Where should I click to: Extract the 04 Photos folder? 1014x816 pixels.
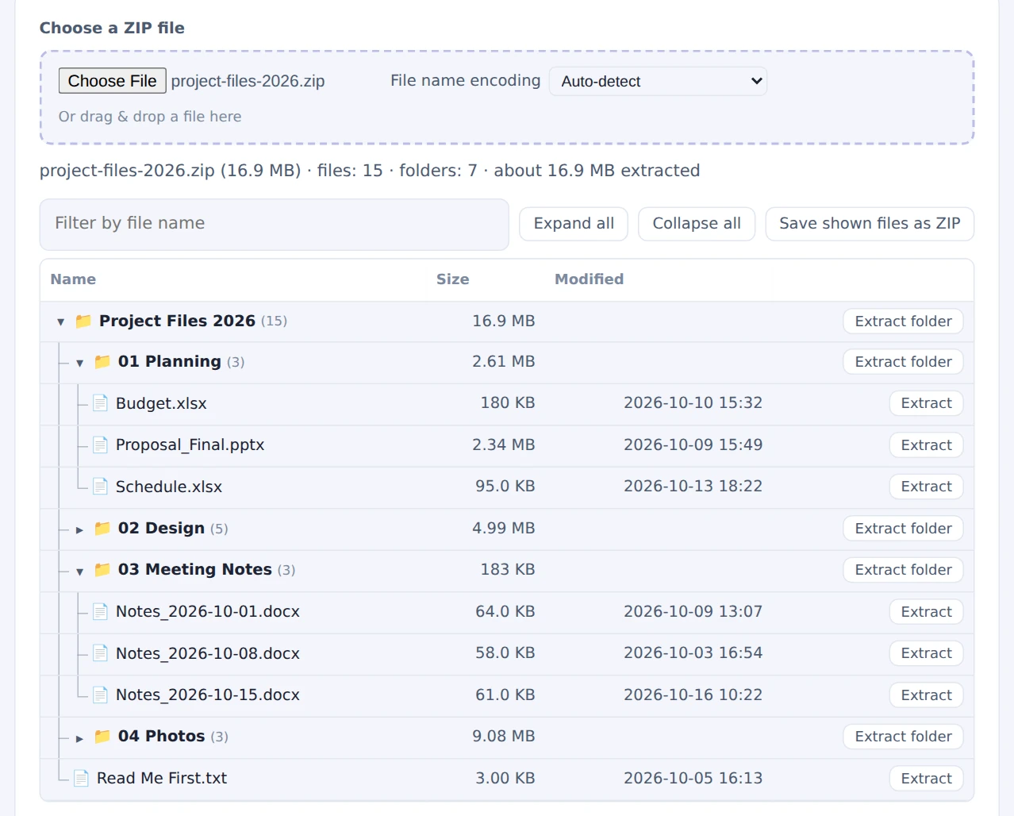pos(903,737)
